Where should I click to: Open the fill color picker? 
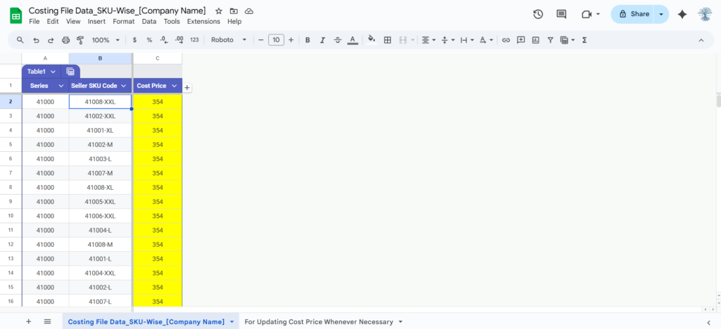371,40
